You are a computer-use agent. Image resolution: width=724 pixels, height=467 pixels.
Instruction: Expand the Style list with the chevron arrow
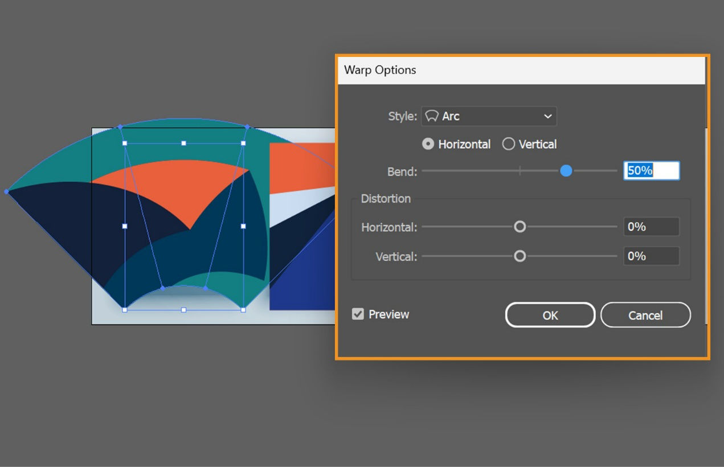tap(548, 116)
